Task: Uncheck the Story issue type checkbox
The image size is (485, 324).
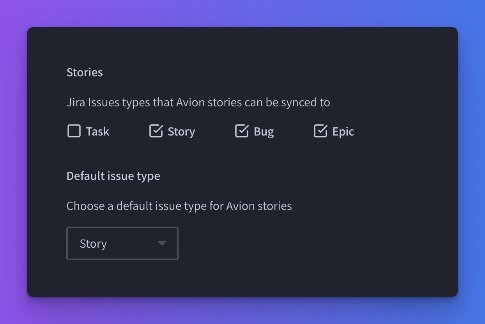Action: coord(156,131)
